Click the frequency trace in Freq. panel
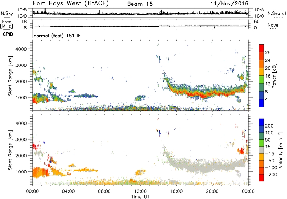 tap(140, 26)
